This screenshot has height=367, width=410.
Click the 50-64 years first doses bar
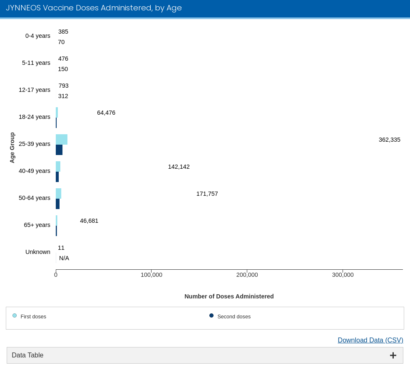pyautogui.click(x=59, y=194)
